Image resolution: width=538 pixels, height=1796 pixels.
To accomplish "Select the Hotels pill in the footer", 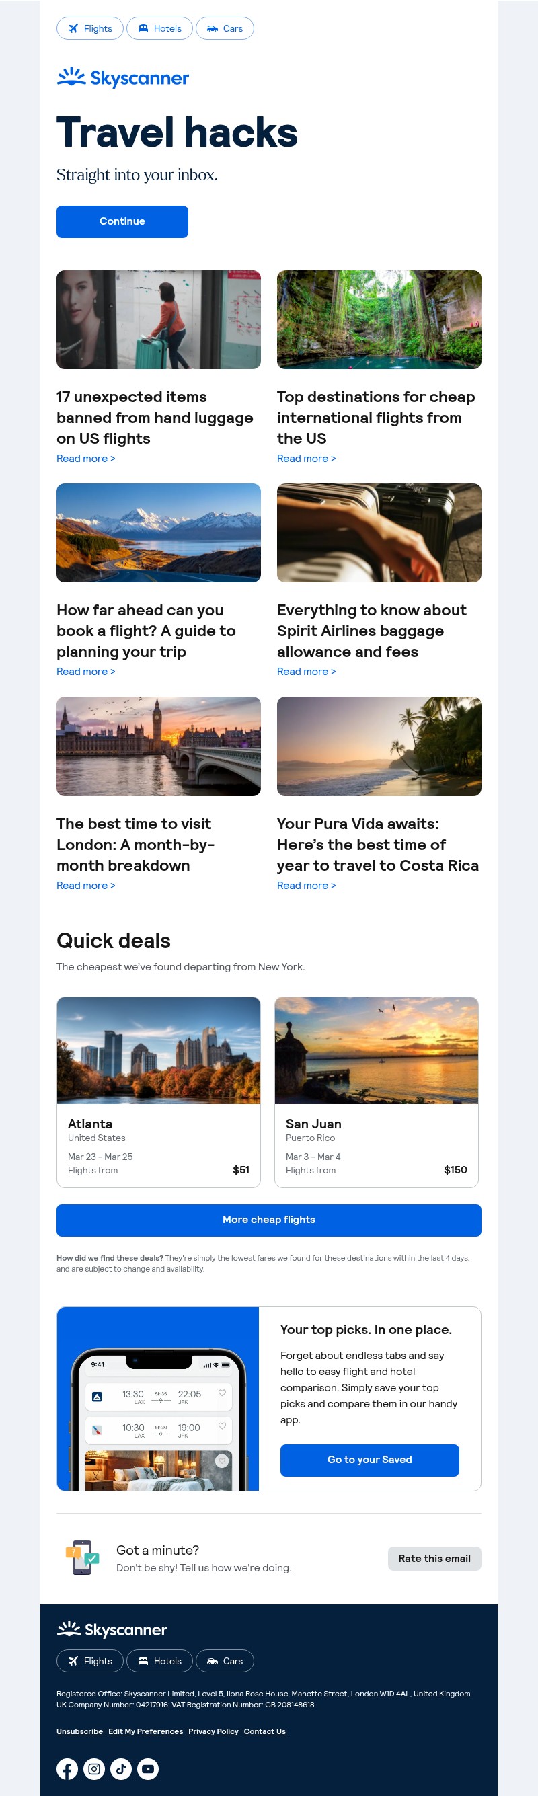I will coord(160,1662).
